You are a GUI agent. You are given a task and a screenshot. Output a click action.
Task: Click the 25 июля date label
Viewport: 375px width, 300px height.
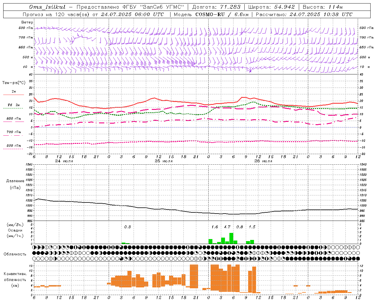click(164, 161)
